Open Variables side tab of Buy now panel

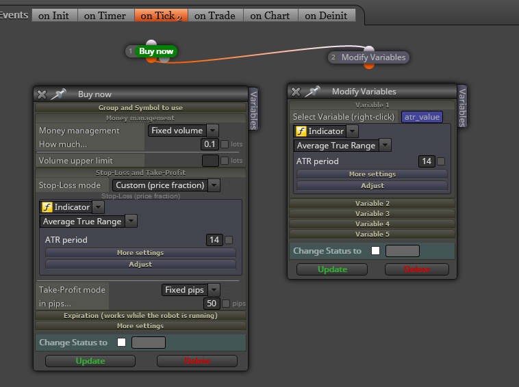(253, 109)
